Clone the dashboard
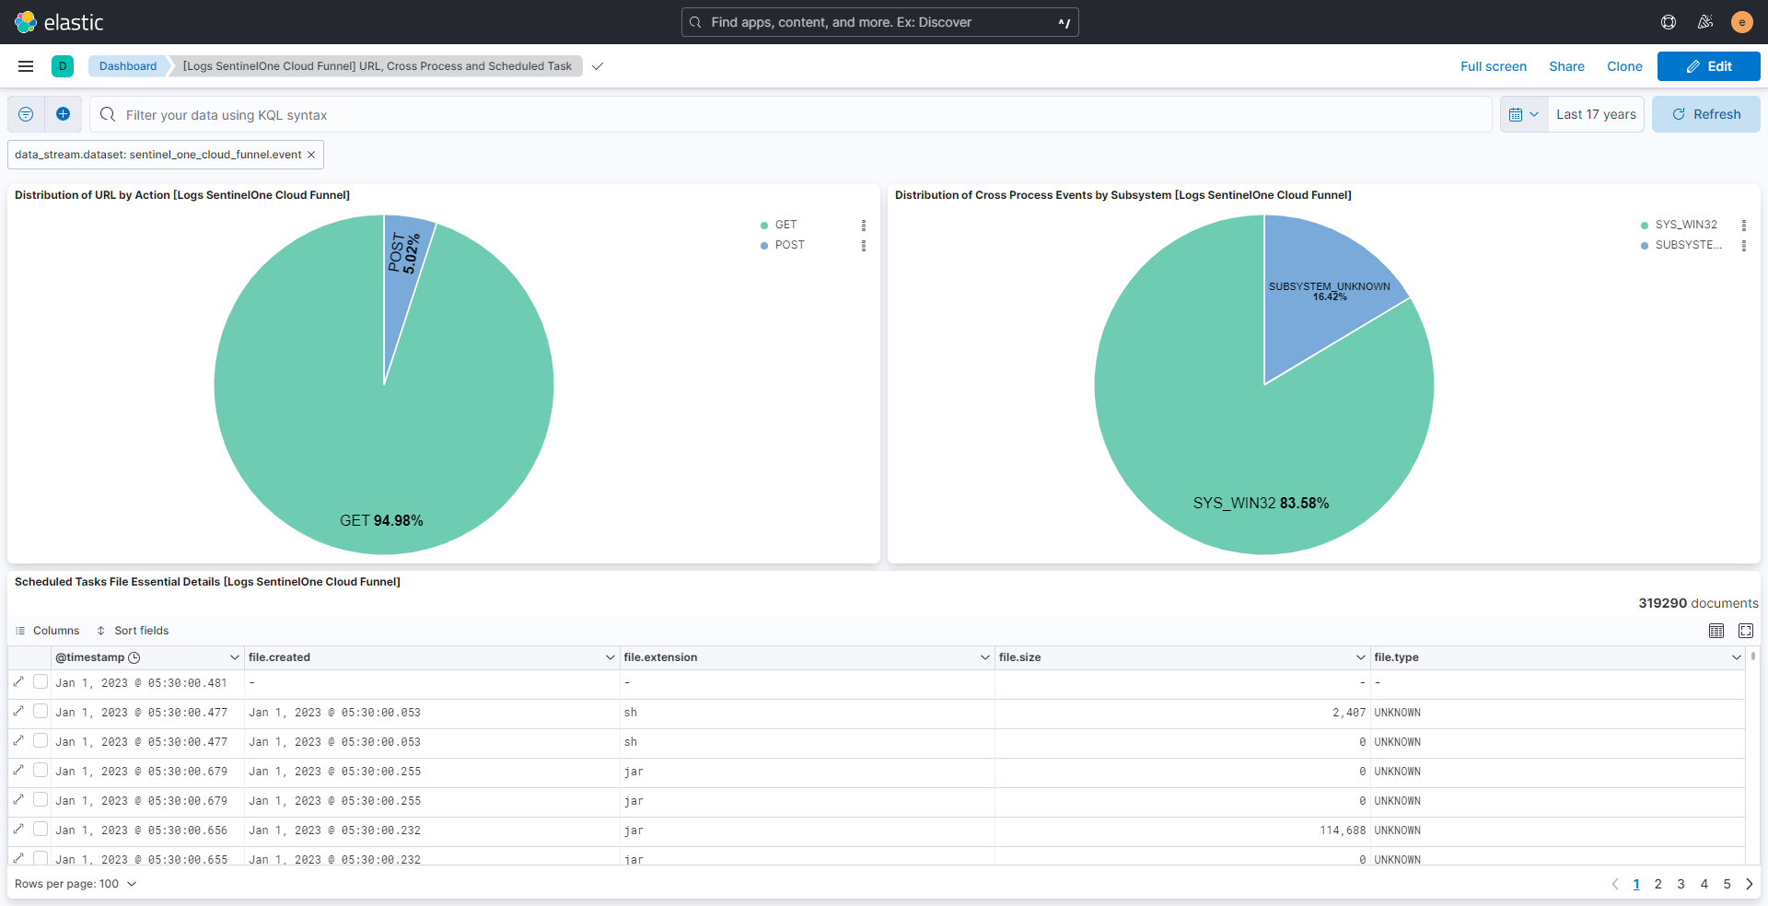1768x906 pixels. [x=1624, y=66]
